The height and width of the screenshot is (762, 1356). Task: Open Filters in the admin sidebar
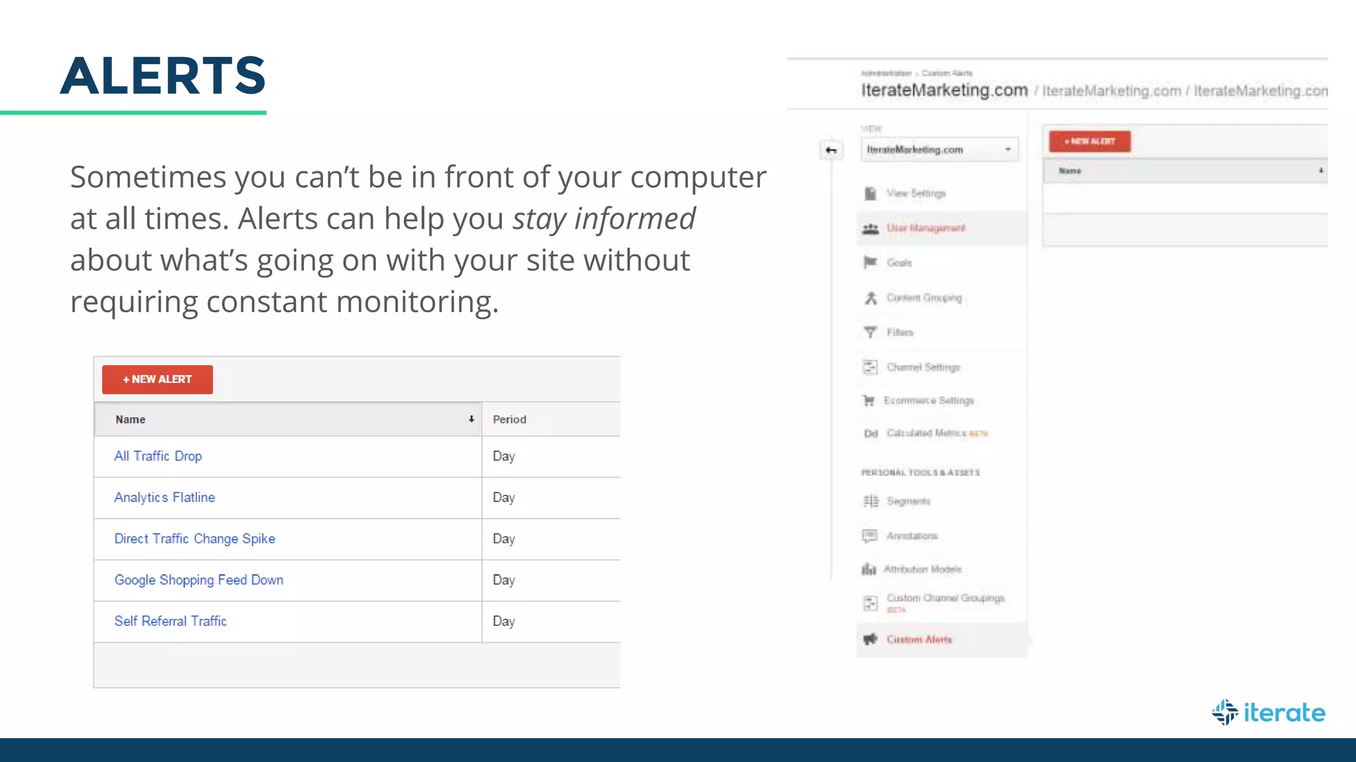pos(900,332)
